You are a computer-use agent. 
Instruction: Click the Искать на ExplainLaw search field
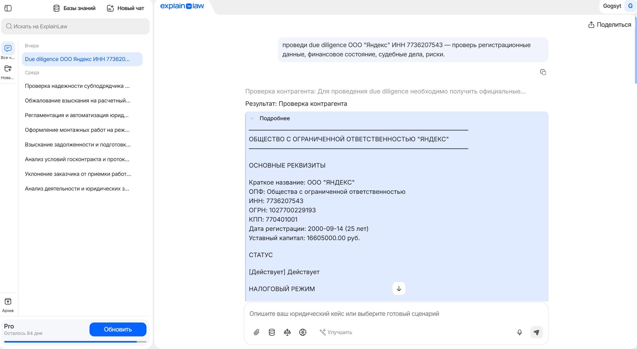[75, 26]
